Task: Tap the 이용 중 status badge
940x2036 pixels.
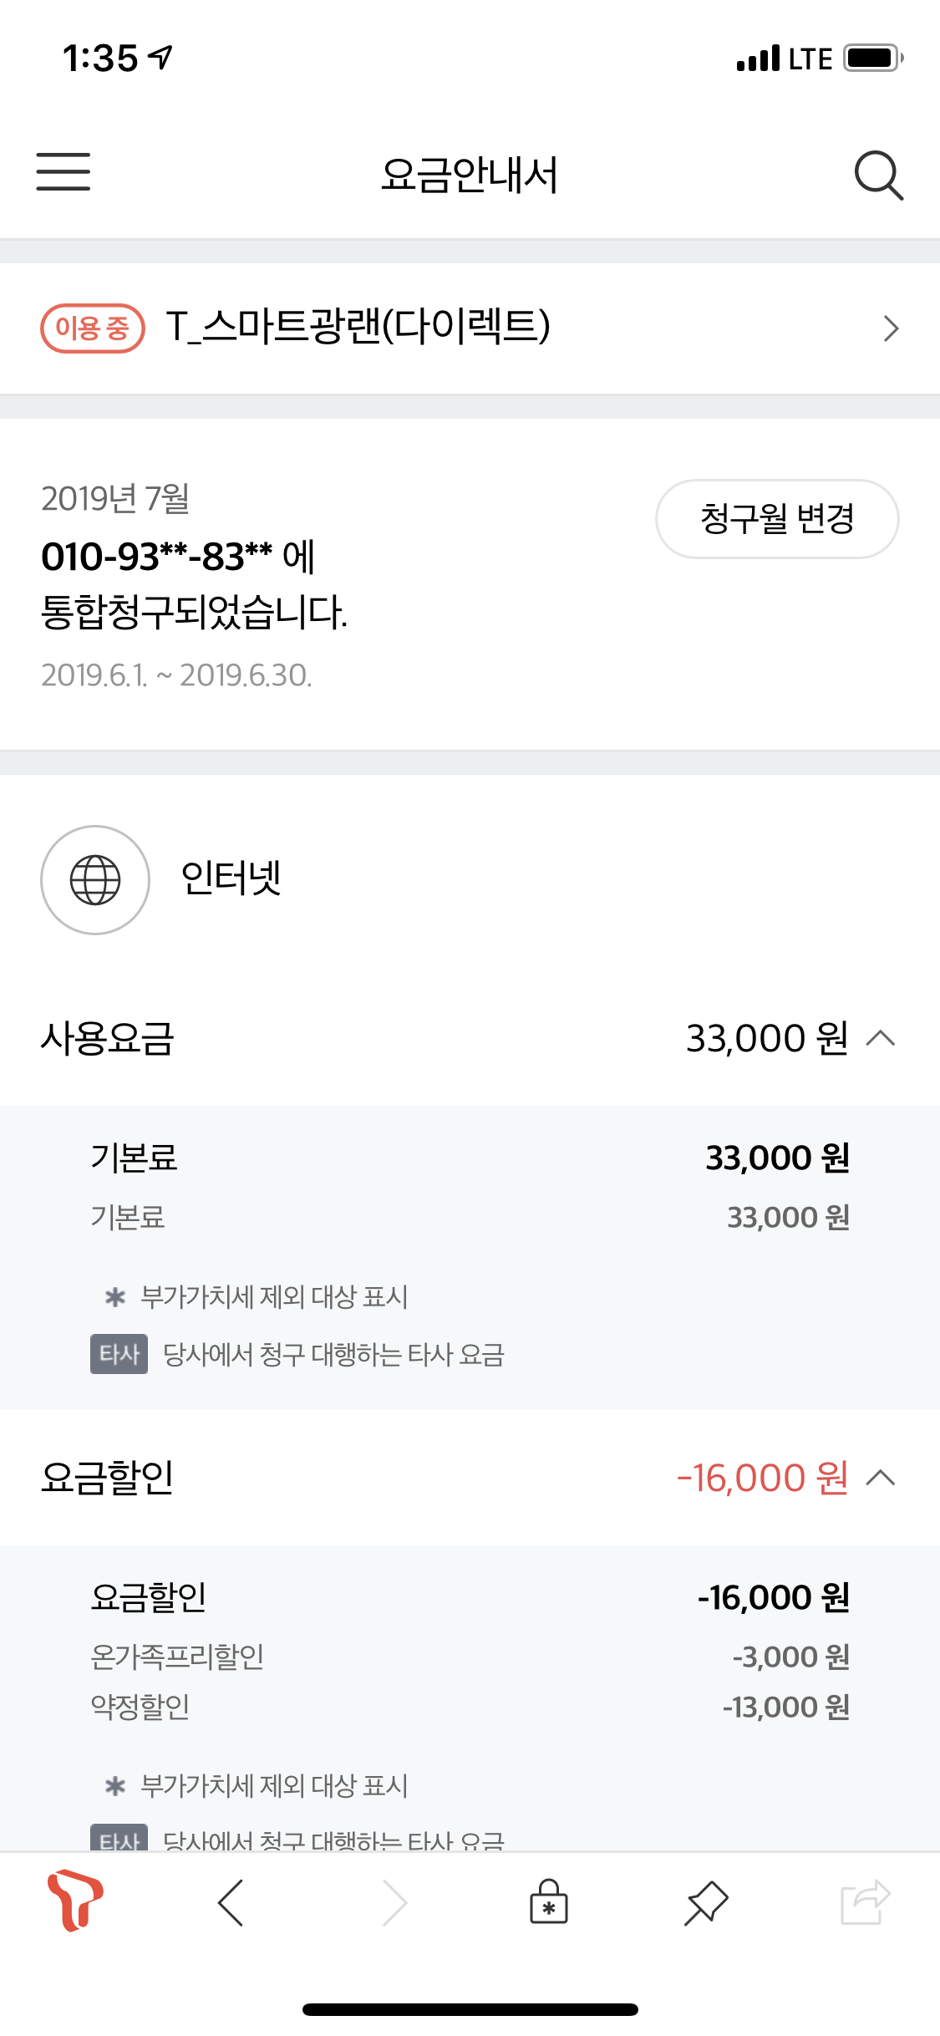Action: pos(93,328)
